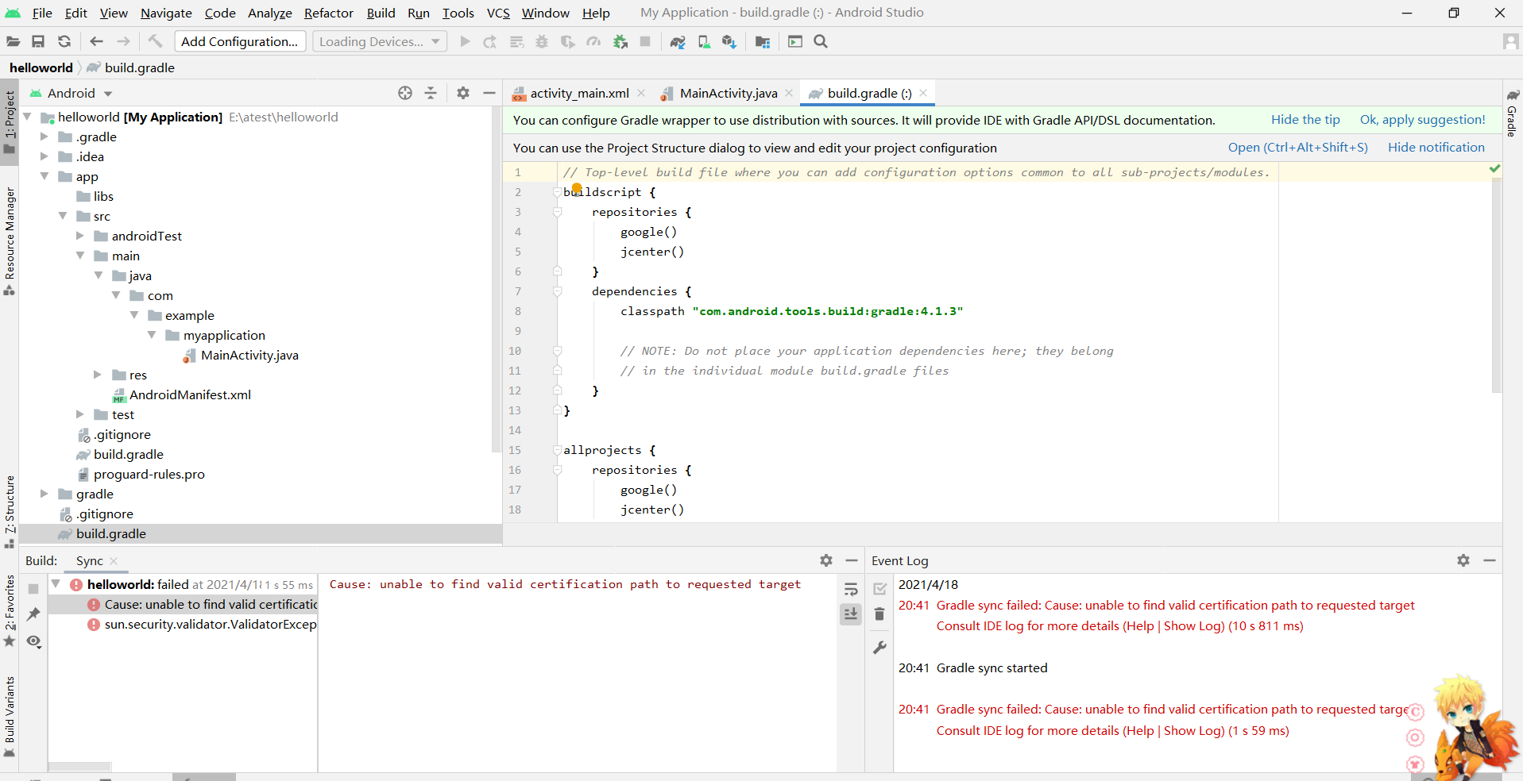
Task: Expand the test folder node
Action: pyautogui.click(x=80, y=414)
